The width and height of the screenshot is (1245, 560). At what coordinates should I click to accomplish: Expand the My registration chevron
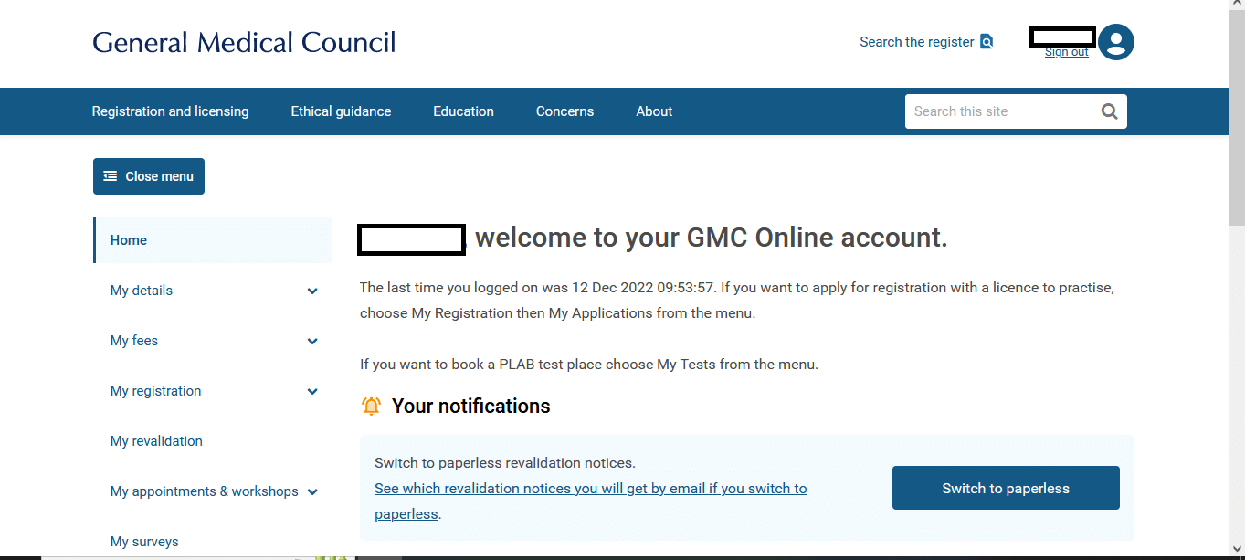(x=312, y=392)
